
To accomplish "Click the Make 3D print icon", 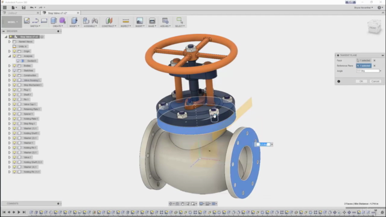I will coord(152,20).
